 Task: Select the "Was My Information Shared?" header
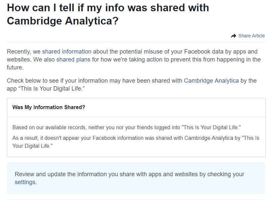[49, 107]
